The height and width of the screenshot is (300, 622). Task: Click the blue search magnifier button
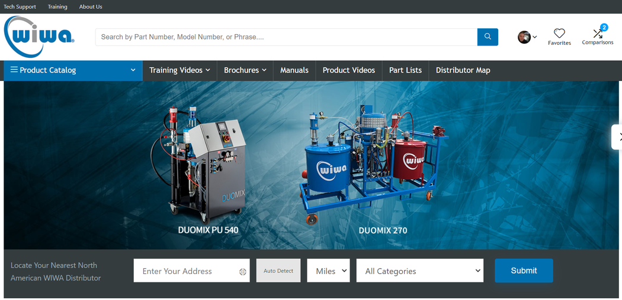coord(488,37)
